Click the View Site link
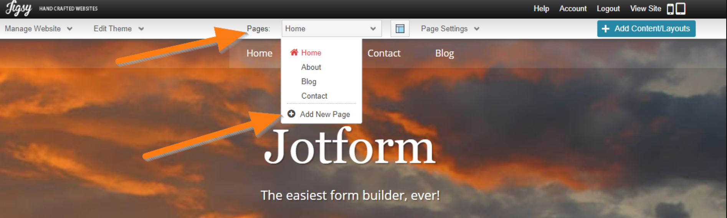The image size is (727, 218). click(646, 8)
